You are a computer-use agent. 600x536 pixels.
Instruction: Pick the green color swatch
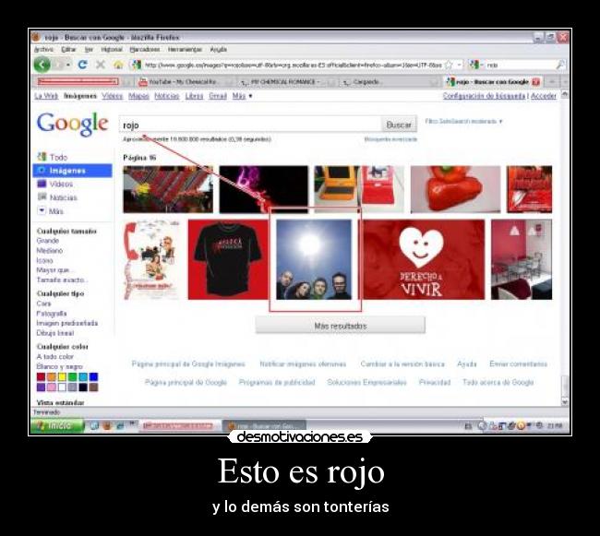tap(72, 377)
